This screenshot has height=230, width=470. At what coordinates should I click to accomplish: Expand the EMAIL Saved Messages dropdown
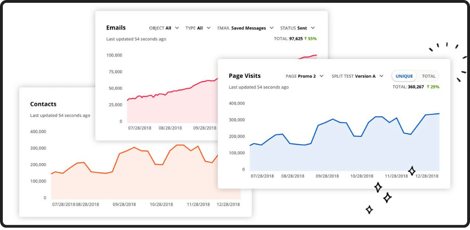[x=245, y=28]
